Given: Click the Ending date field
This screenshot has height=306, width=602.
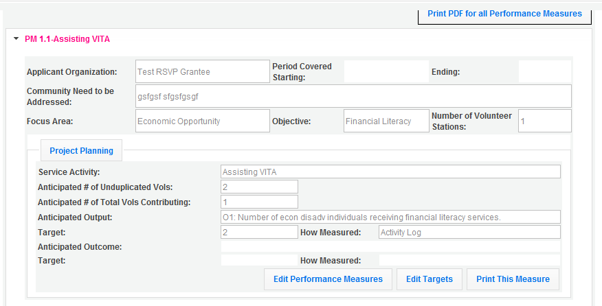Looking at the screenshot, I should [544, 71].
